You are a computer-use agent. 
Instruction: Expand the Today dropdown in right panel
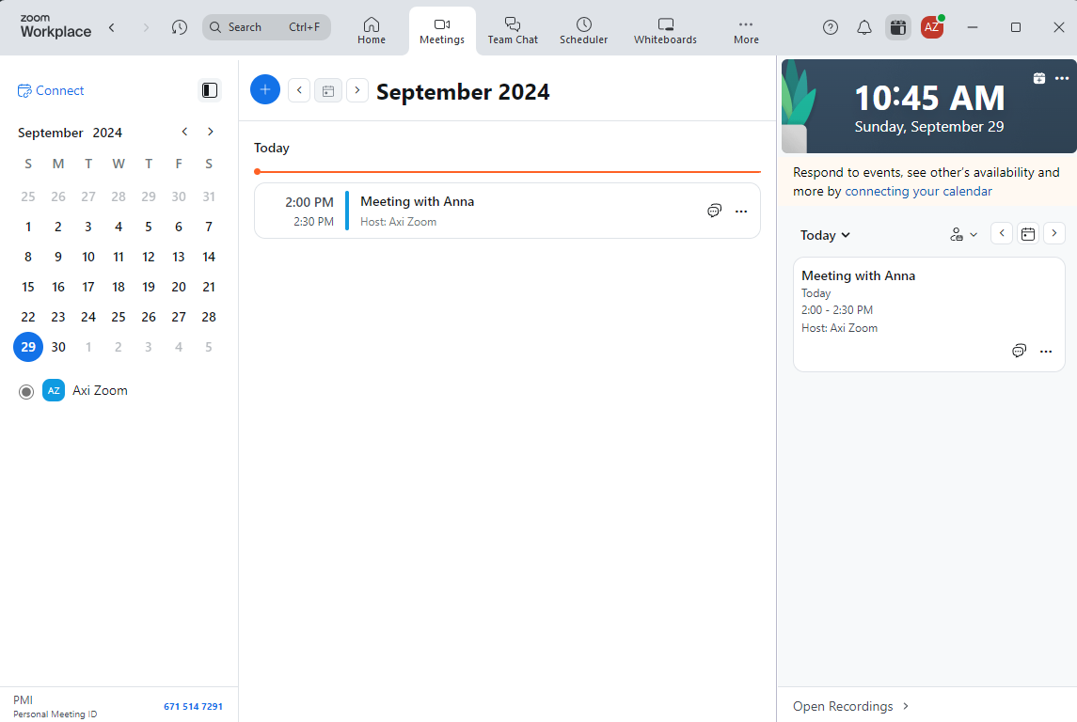tap(825, 235)
